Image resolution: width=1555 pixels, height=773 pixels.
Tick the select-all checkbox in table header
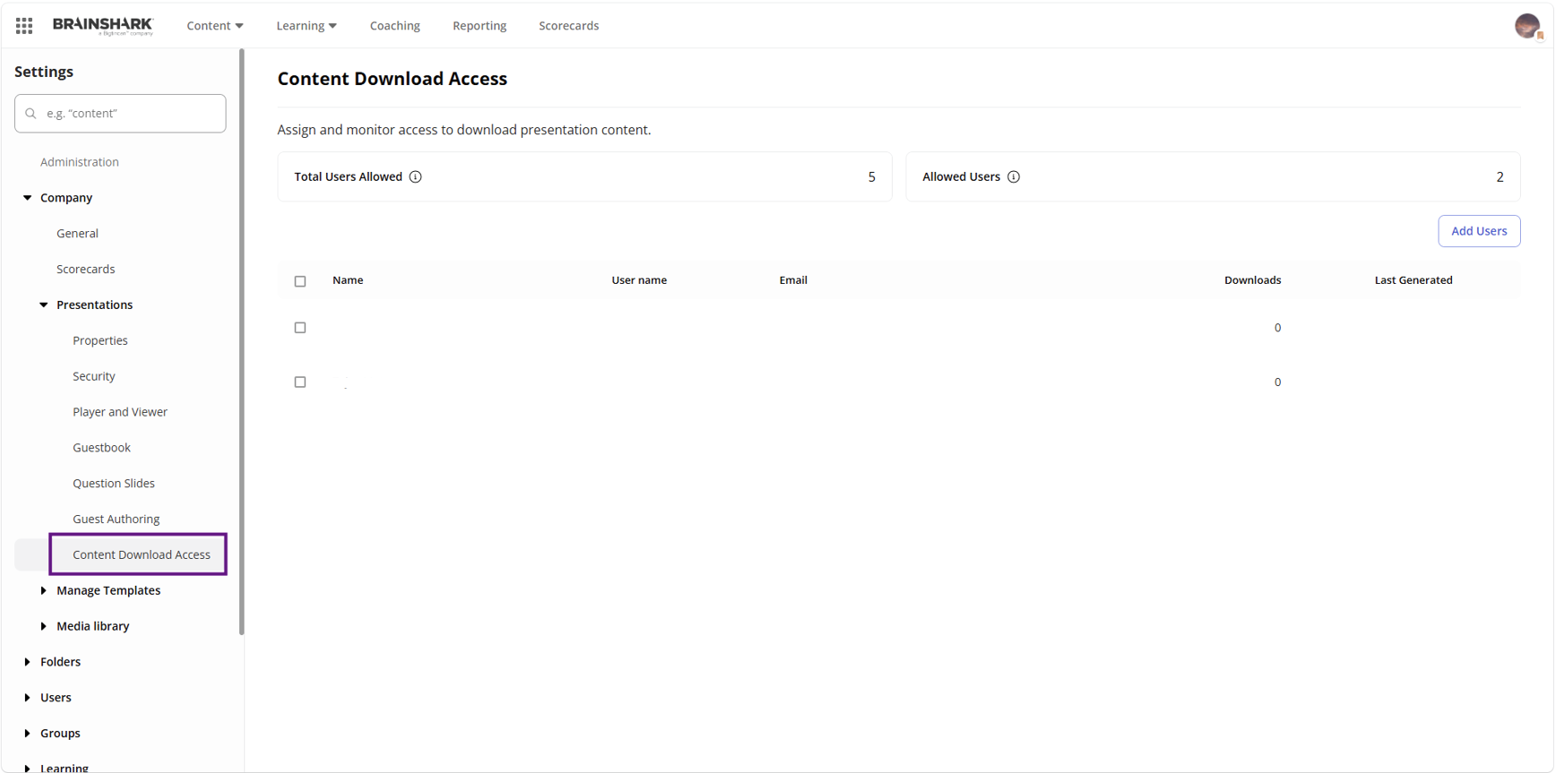tap(300, 281)
